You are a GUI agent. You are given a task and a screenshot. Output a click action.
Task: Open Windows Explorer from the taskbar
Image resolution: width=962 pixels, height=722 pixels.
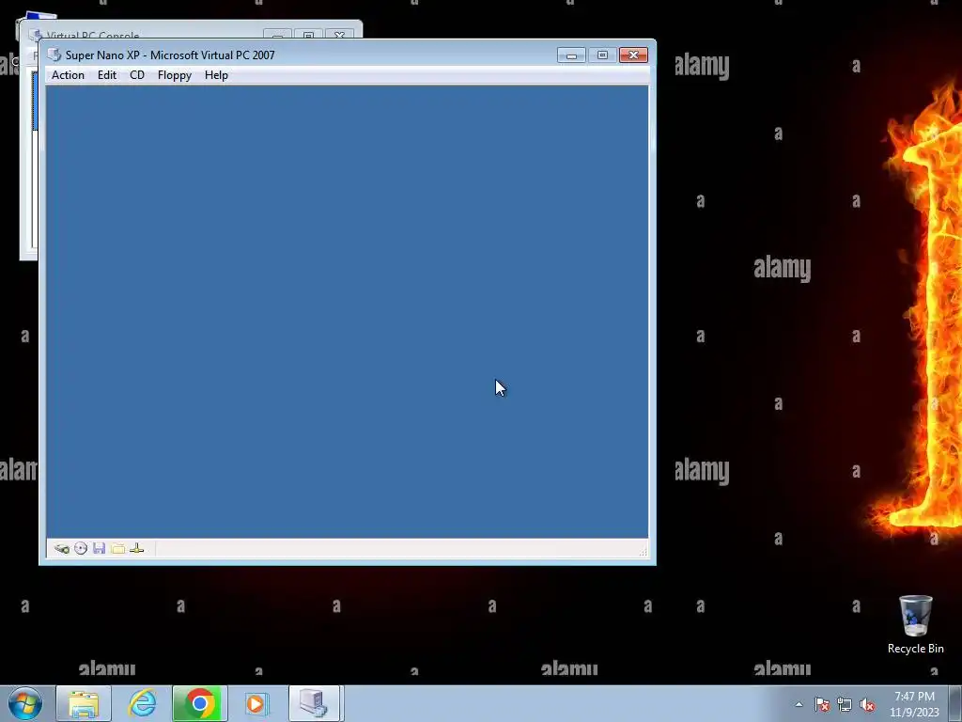[84, 703]
